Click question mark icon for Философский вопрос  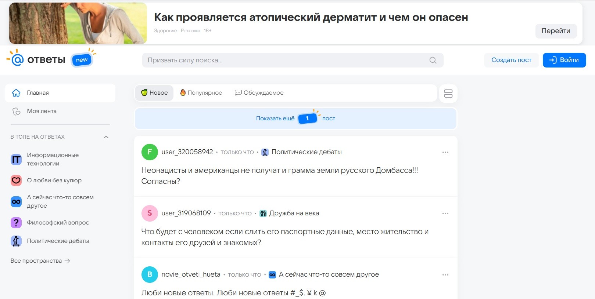coord(16,223)
